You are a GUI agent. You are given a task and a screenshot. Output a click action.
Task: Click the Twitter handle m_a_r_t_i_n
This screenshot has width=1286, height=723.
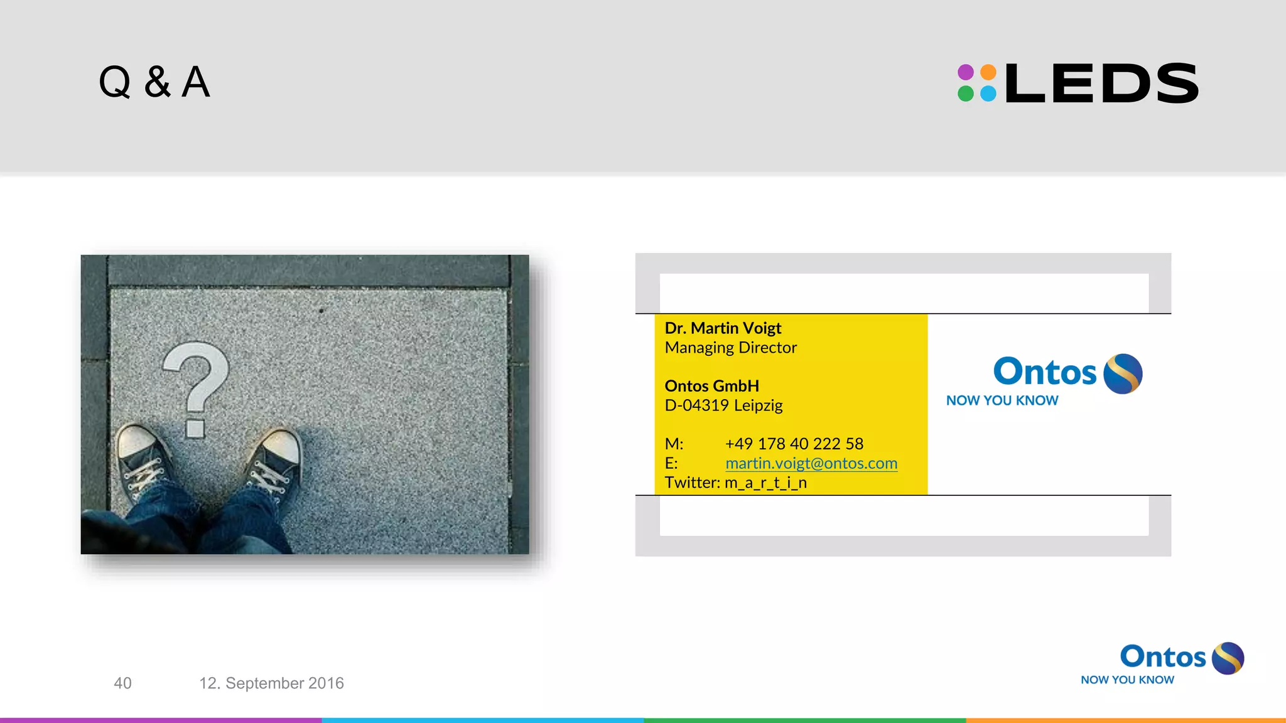coord(765,483)
